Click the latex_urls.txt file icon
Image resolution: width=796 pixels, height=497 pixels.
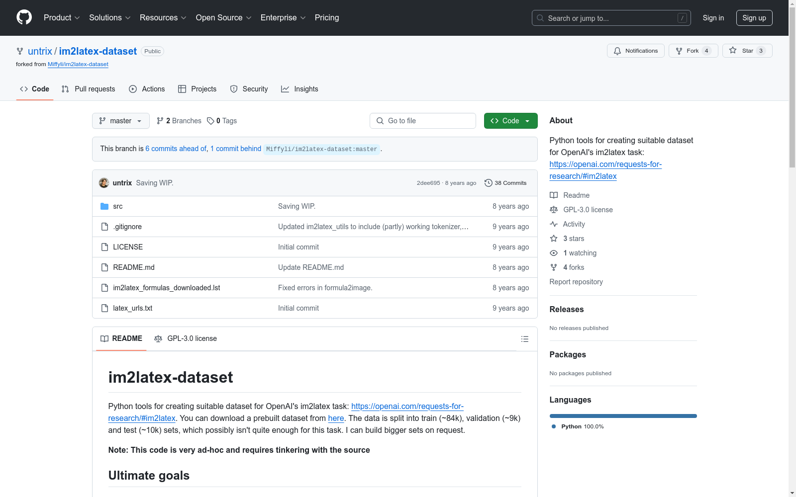point(104,308)
